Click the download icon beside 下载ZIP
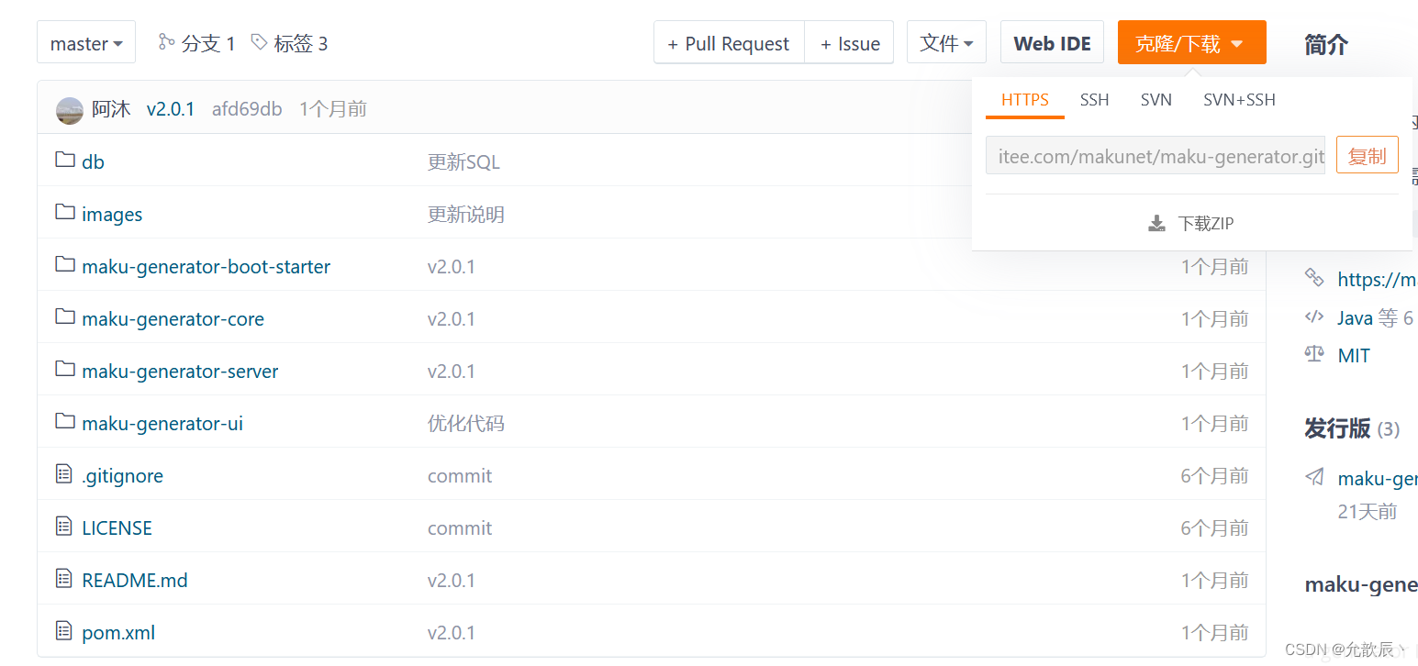The width and height of the screenshot is (1418, 666). tap(1156, 222)
